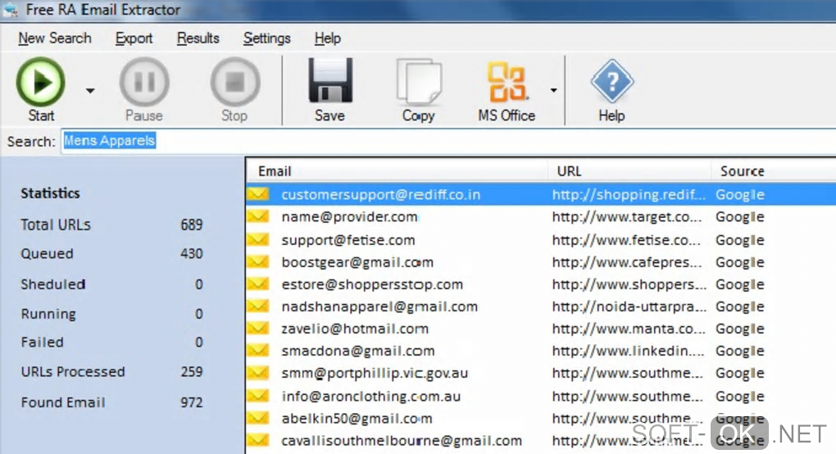
Task: Click URL http://noida-uttarpra...
Action: [x=629, y=307]
